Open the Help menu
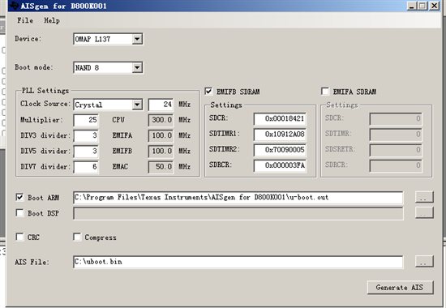The height and width of the screenshot is (308, 446). coord(52,20)
